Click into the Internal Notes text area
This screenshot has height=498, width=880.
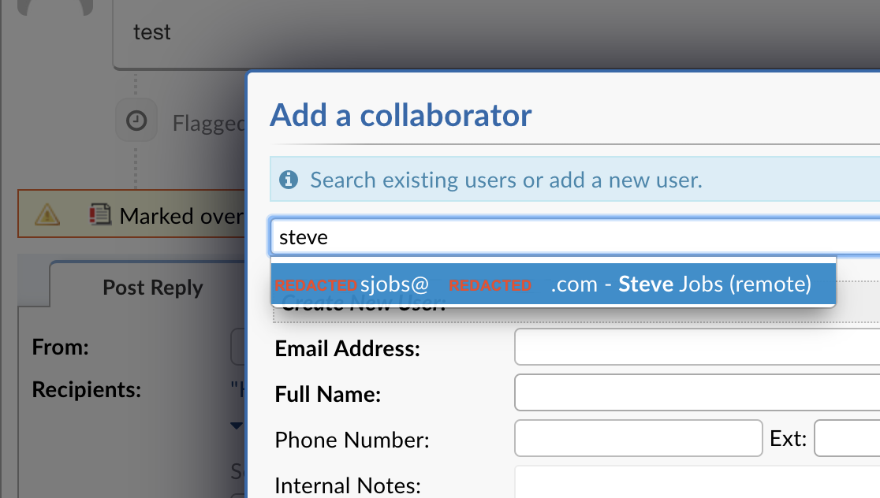pos(697,481)
